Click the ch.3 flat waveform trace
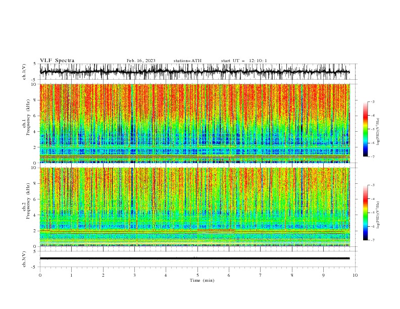The height and width of the screenshot is (309, 400). pos(194,259)
